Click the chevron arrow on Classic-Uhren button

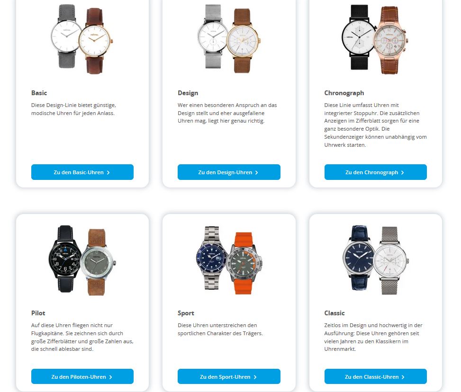pyautogui.click(x=403, y=377)
